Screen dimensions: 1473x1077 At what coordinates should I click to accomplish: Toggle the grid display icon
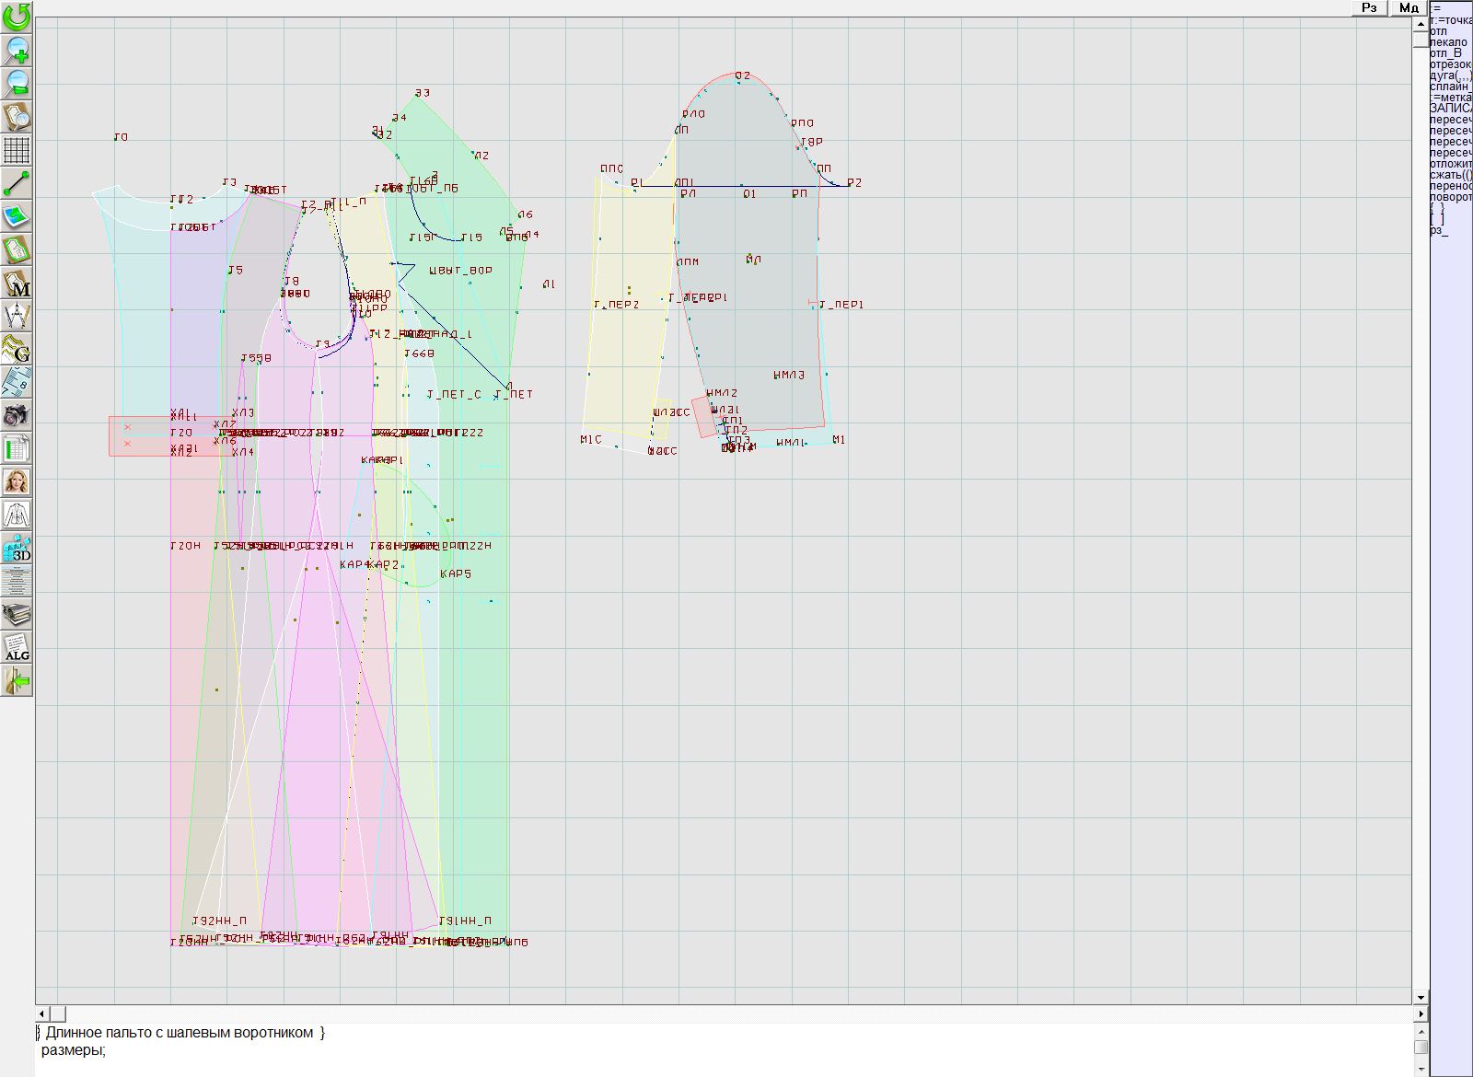[x=17, y=149]
